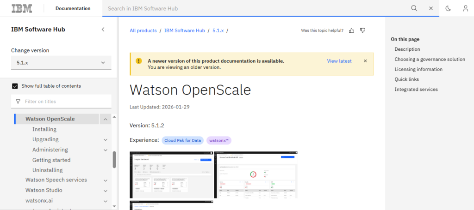The height and width of the screenshot is (210, 474).
Task: Open the Documentation header tab
Action: point(73,8)
